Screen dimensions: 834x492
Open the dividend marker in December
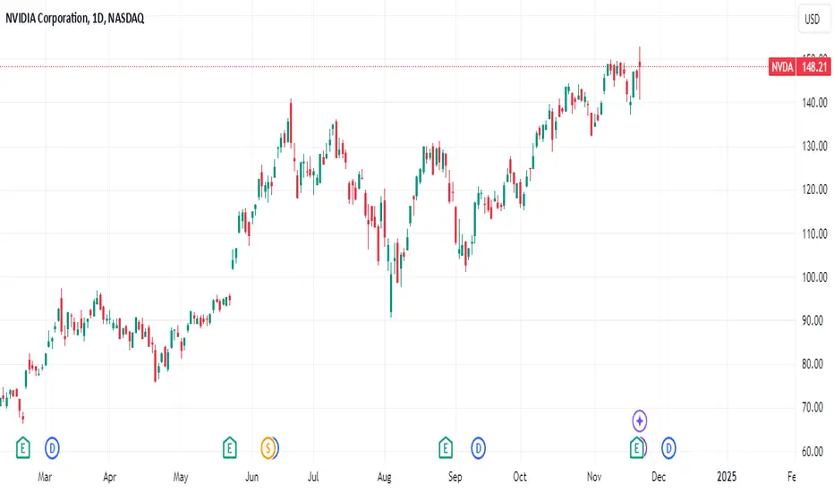pos(668,448)
